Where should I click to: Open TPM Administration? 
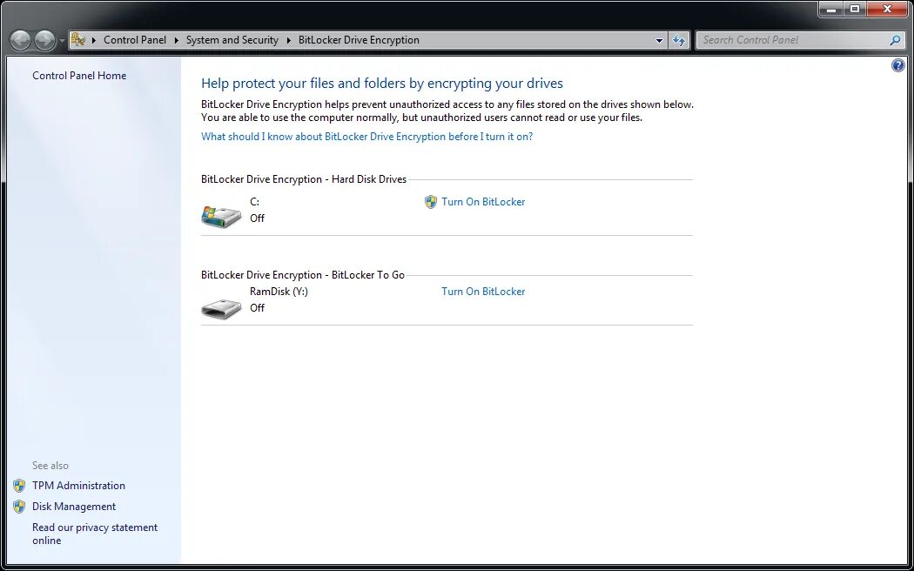tap(78, 486)
